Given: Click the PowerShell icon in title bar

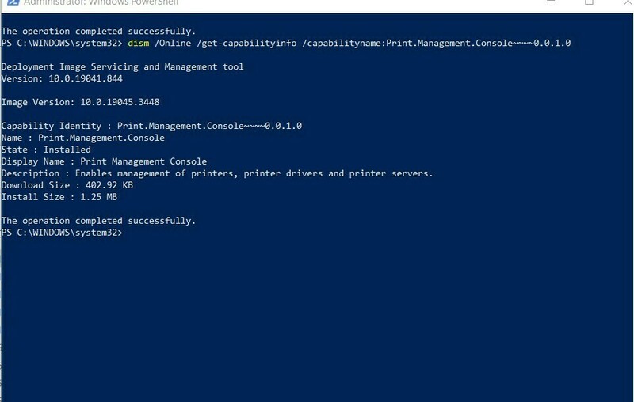Looking at the screenshot, I should (13, 2).
